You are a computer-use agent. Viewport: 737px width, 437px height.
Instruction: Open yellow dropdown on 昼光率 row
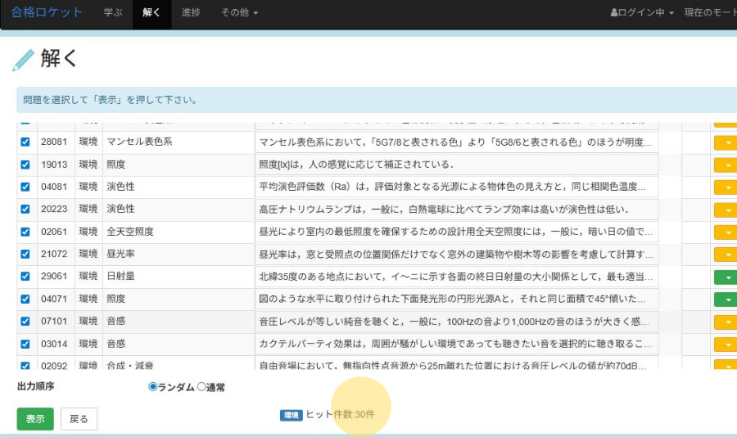726,255
